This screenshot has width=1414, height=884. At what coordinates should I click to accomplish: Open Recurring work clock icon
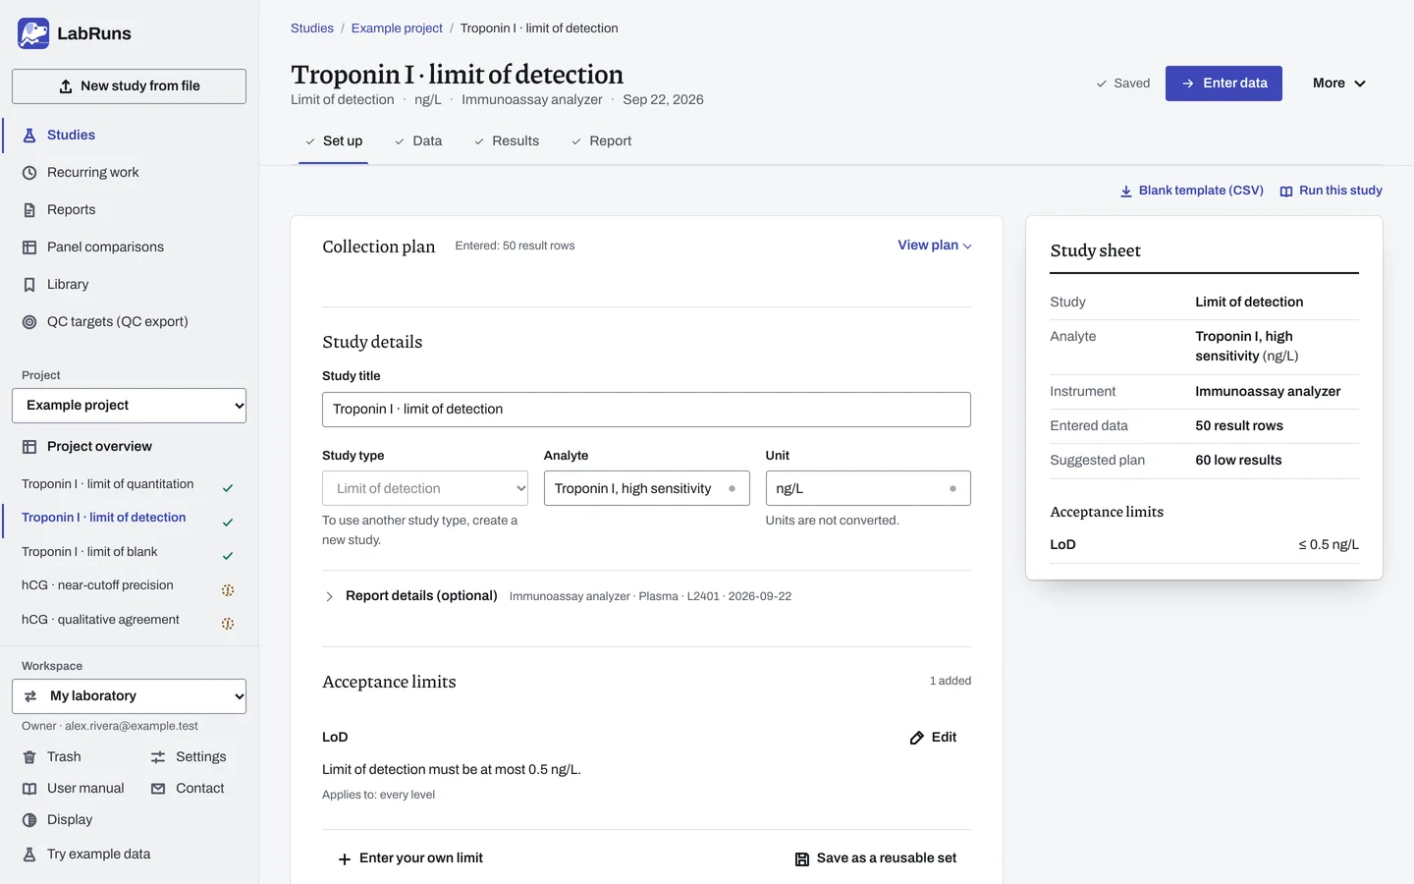click(29, 173)
